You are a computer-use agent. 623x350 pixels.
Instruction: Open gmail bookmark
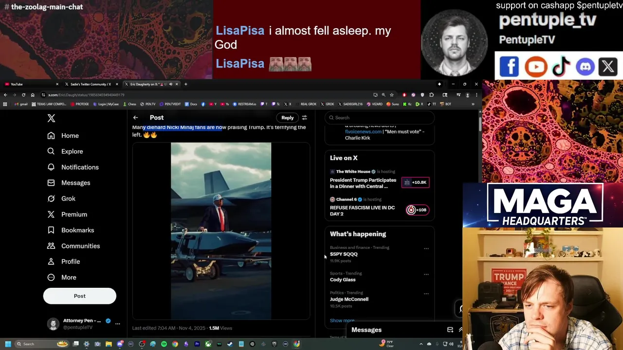(21, 104)
